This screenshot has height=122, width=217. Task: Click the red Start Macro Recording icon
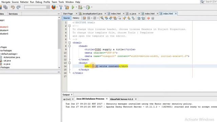149,18
